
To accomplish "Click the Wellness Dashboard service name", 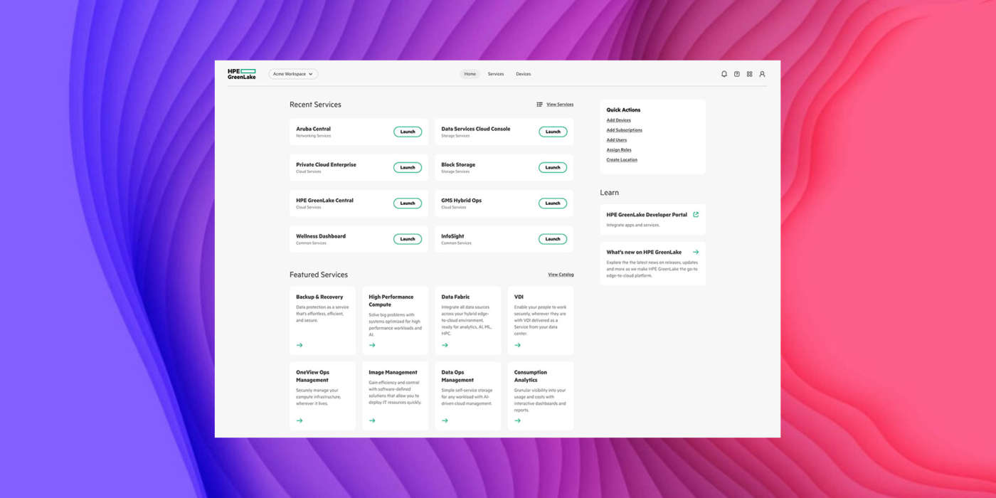I will [x=321, y=236].
